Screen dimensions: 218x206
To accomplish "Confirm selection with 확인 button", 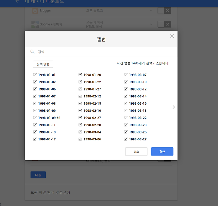I will [x=162, y=152].
